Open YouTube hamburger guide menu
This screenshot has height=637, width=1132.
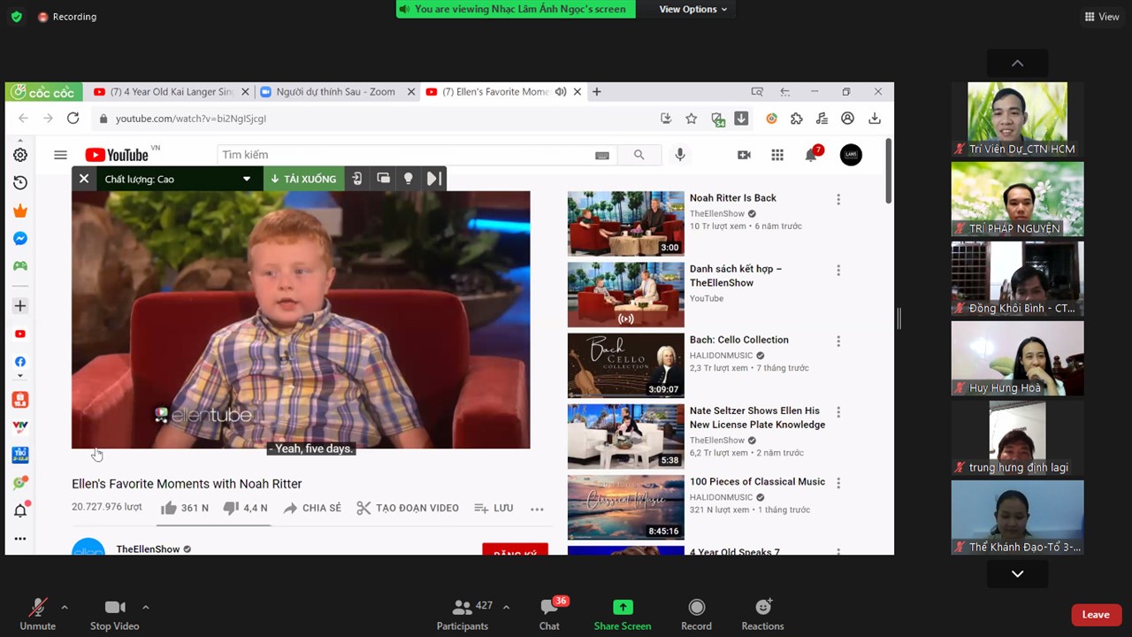(60, 155)
